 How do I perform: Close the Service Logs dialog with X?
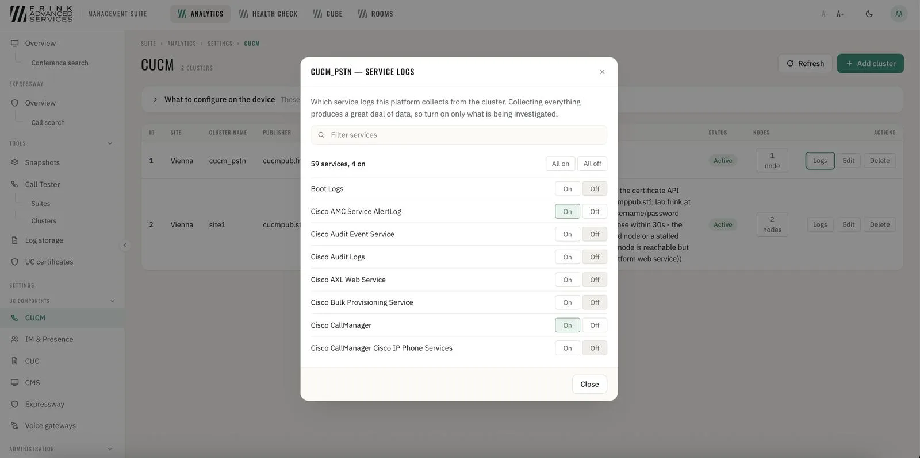point(602,72)
